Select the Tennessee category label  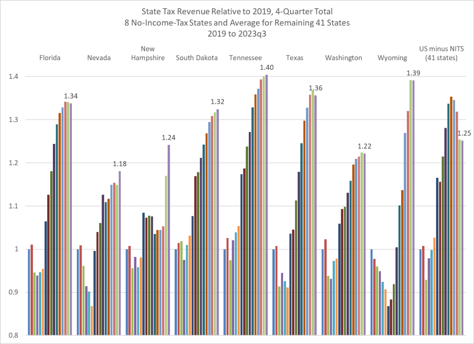(x=246, y=58)
